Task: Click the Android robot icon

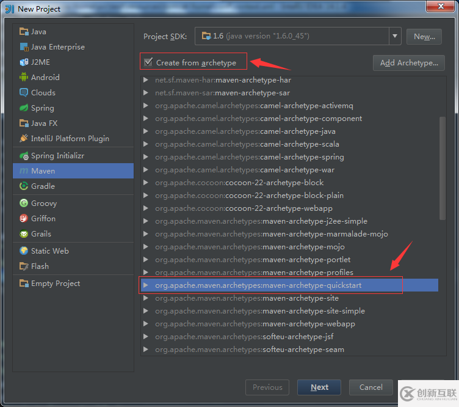Action: click(23, 78)
